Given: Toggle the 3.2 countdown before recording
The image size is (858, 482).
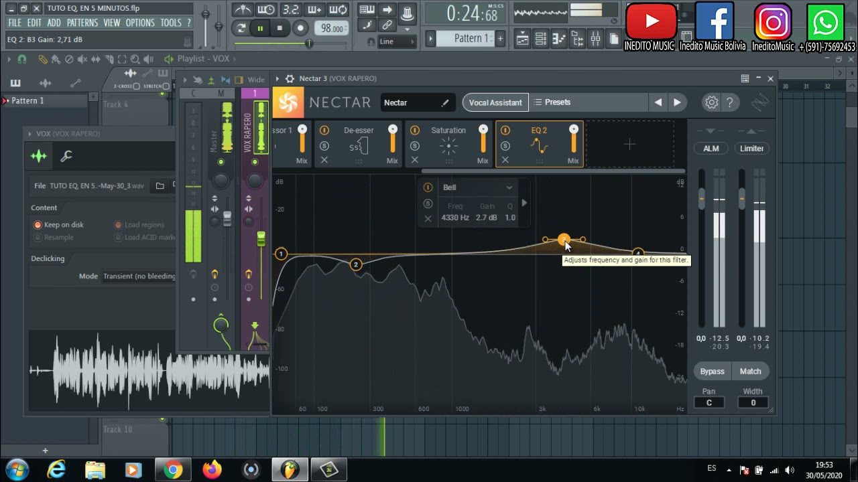Looking at the screenshot, I should tap(290, 10).
